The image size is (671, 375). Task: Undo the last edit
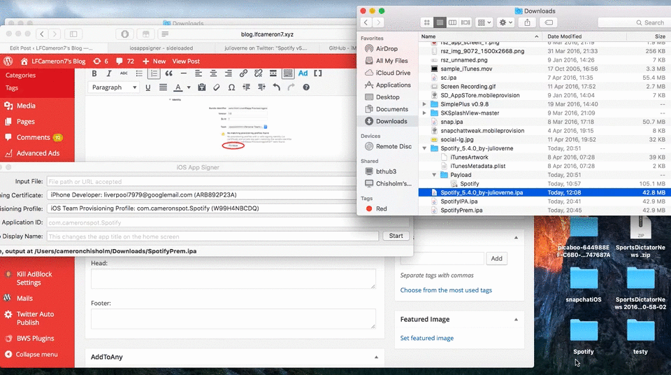point(277,87)
